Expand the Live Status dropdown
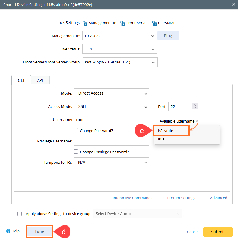238x243 pixels. click(153, 49)
